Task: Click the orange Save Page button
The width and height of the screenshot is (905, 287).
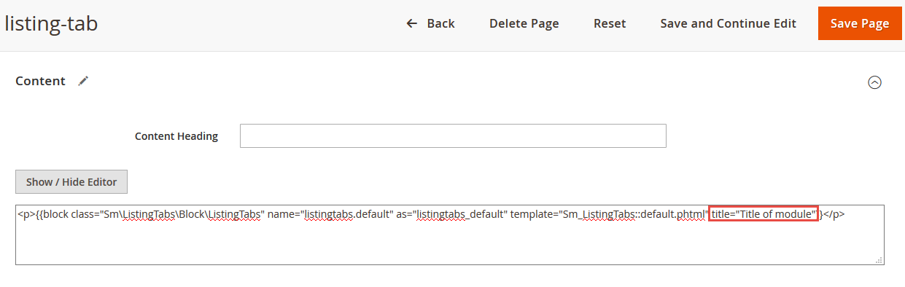Action: tap(860, 23)
